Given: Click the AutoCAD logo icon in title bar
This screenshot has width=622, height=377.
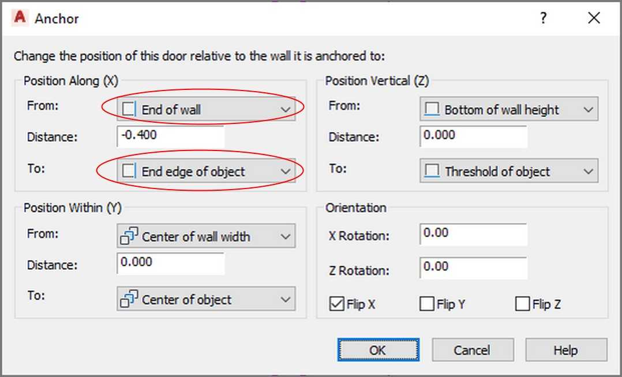Looking at the screenshot, I should [19, 18].
